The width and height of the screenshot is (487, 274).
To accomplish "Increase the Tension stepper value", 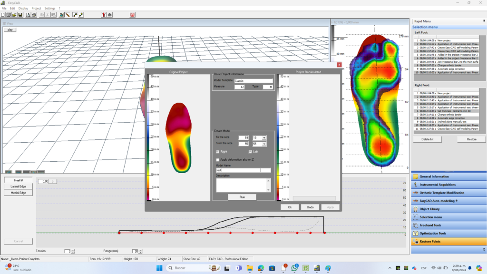I will (x=73, y=250).
